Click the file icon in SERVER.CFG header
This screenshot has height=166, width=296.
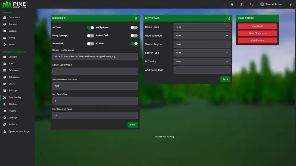point(136,18)
